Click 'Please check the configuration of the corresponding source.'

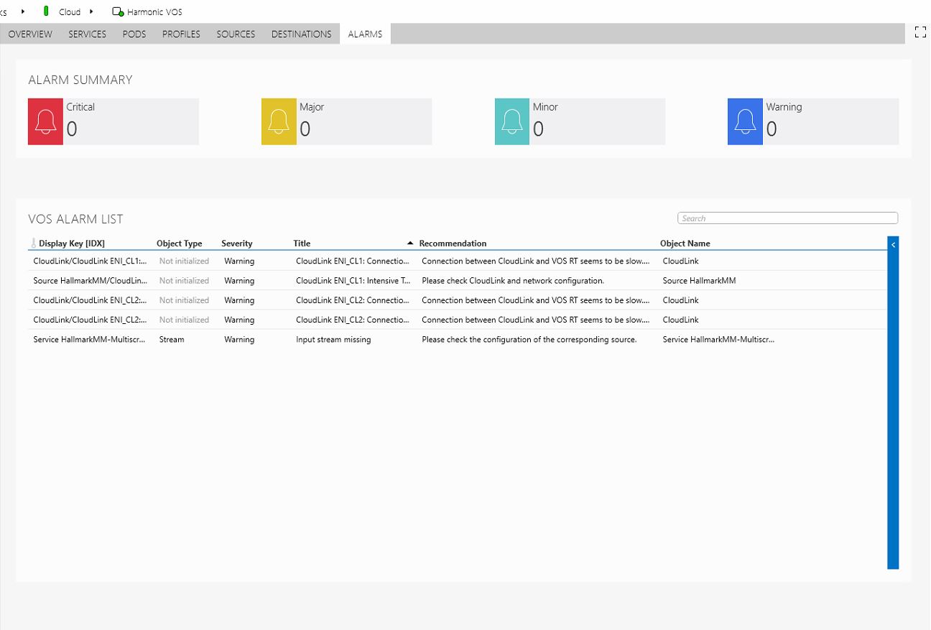529,340
